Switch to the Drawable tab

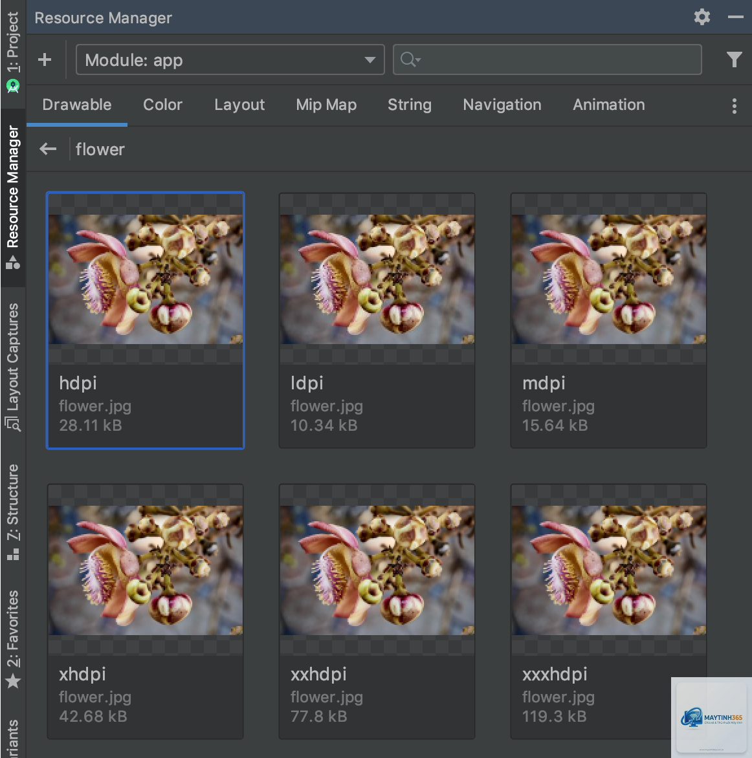click(x=77, y=105)
